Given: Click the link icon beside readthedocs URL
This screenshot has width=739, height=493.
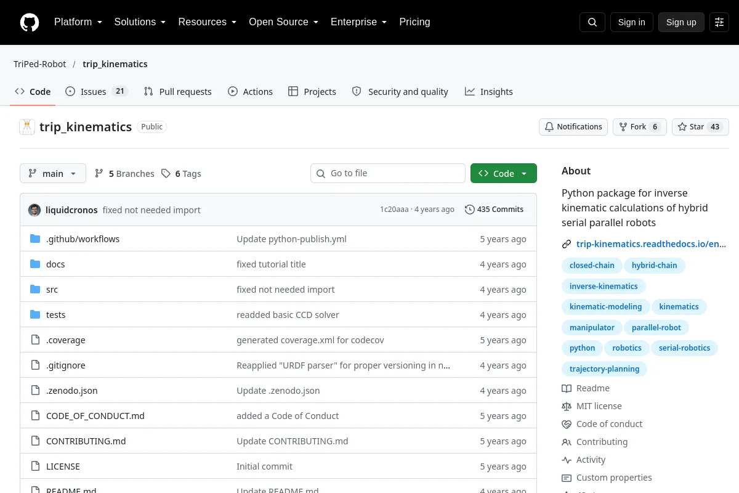Looking at the screenshot, I should (567, 244).
